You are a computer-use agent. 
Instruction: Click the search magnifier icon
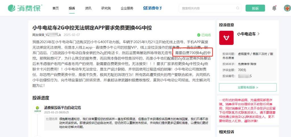(238, 8)
